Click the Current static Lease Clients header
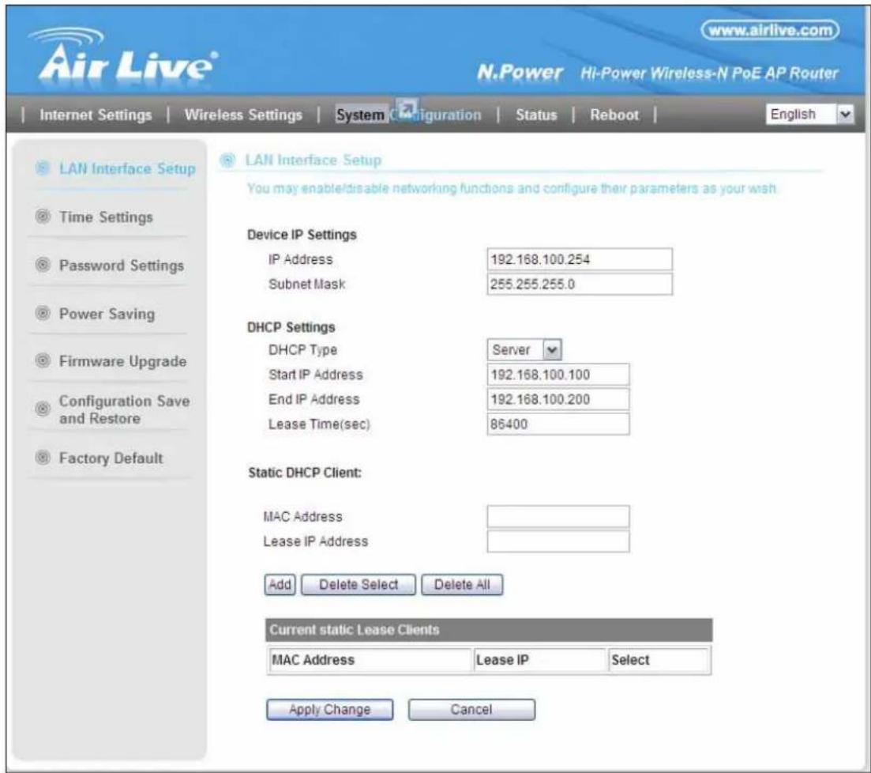The width and height of the screenshot is (871, 773). coord(489,630)
